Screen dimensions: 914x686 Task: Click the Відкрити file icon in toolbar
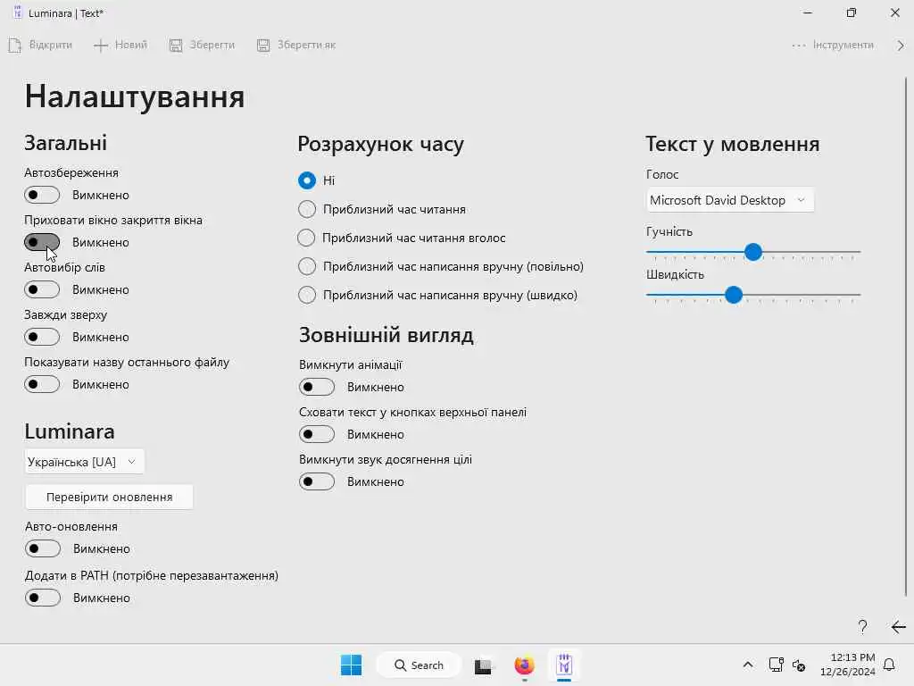coord(15,45)
